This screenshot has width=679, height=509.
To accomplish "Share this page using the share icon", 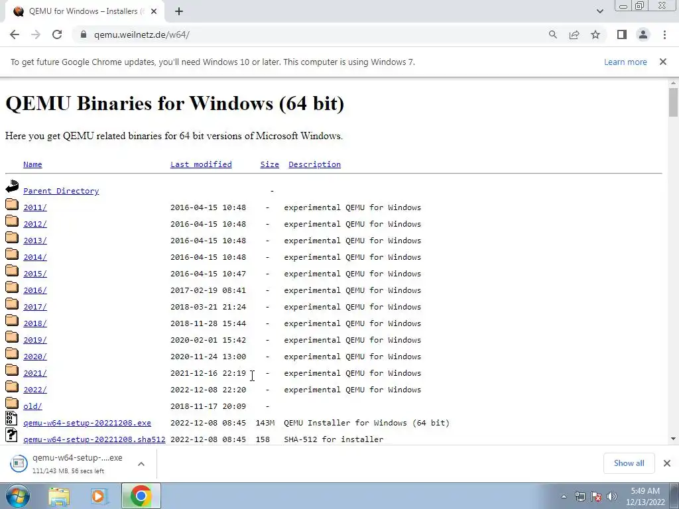I will 574,34.
